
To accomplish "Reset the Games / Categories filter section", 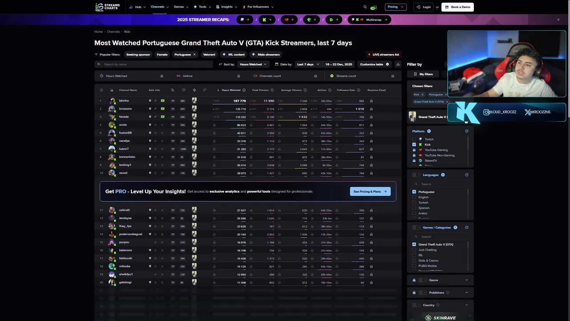I will pos(467,227).
